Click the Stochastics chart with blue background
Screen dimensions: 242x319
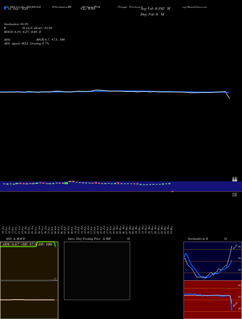[x=212, y=261]
